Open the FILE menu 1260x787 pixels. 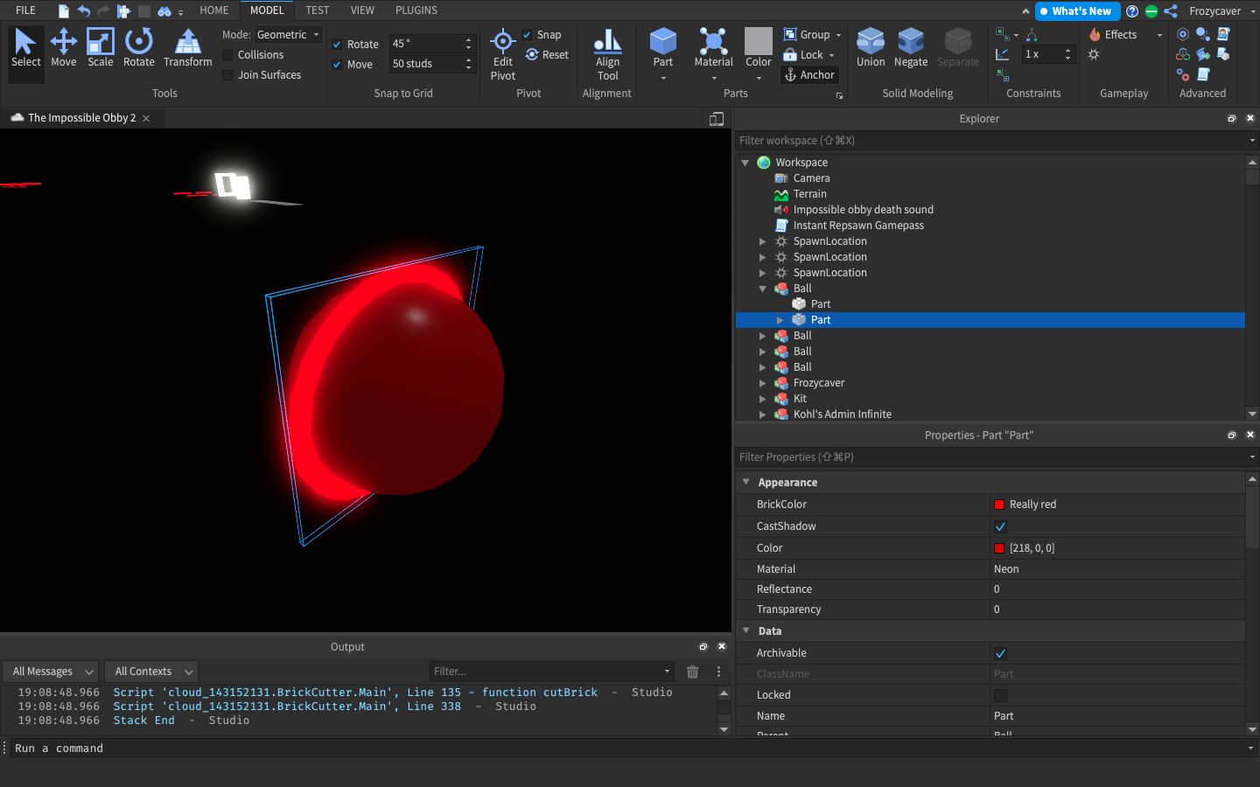click(x=25, y=10)
